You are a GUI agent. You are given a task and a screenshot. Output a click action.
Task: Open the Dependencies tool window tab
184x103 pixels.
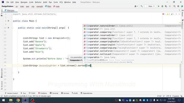pos(87,93)
